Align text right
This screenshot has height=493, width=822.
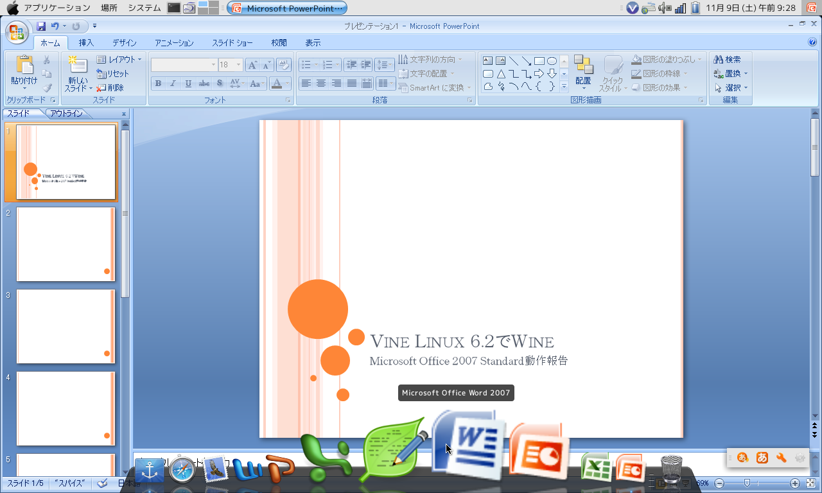[x=337, y=83]
